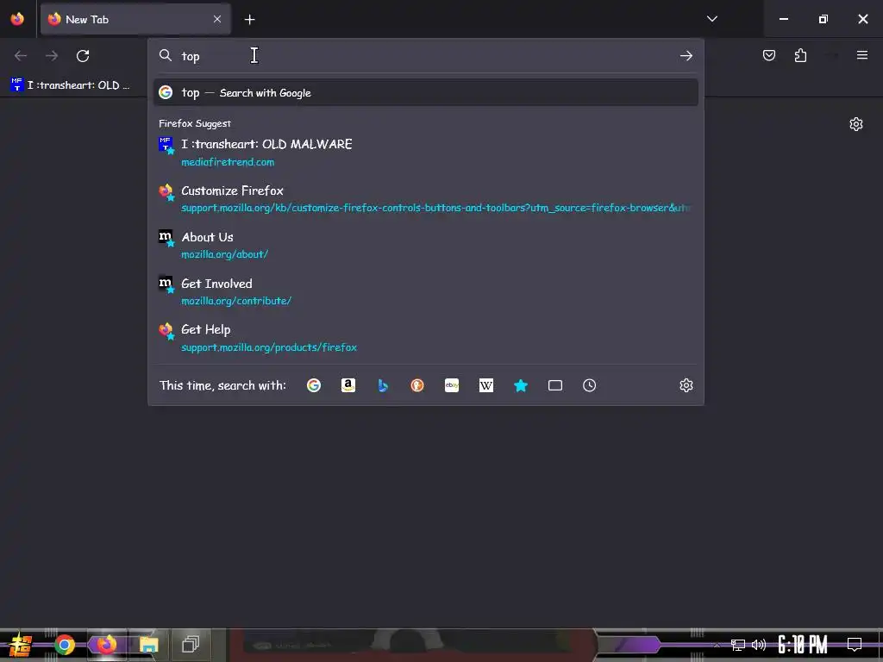Choose DuckDuckGo search shortcut icon

click(417, 385)
